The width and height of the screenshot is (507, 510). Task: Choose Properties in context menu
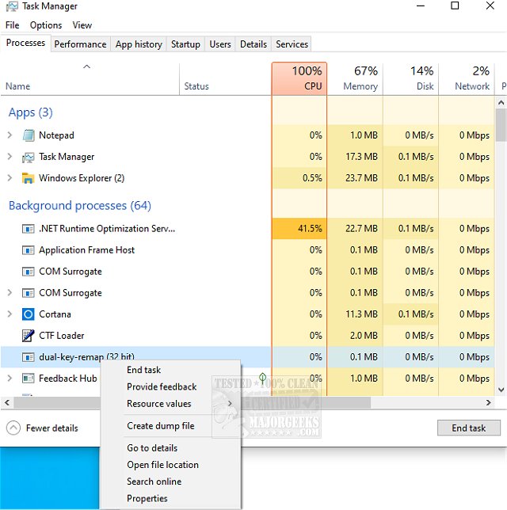click(171, 499)
